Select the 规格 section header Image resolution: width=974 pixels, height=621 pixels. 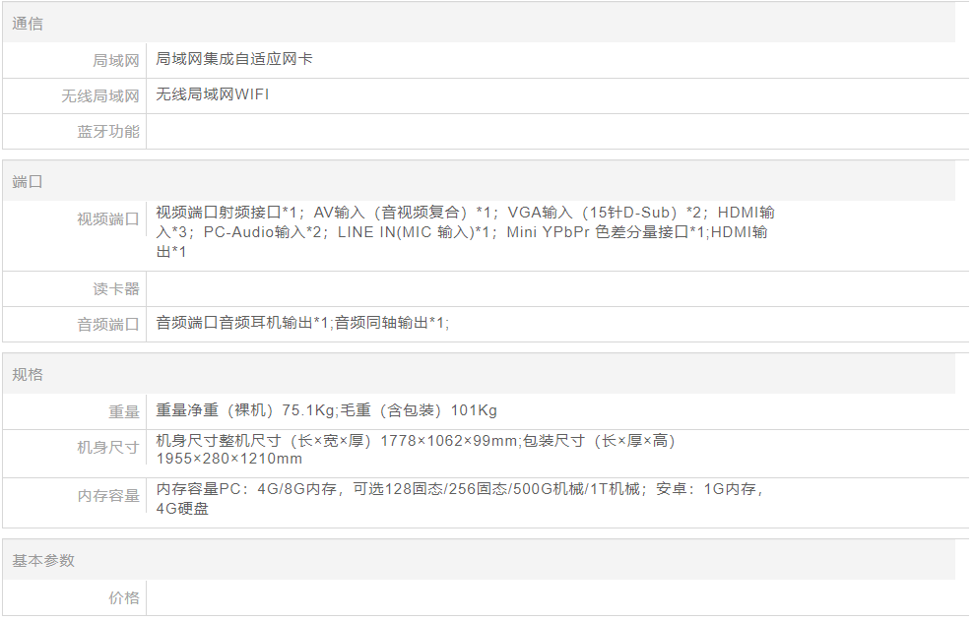(28, 375)
